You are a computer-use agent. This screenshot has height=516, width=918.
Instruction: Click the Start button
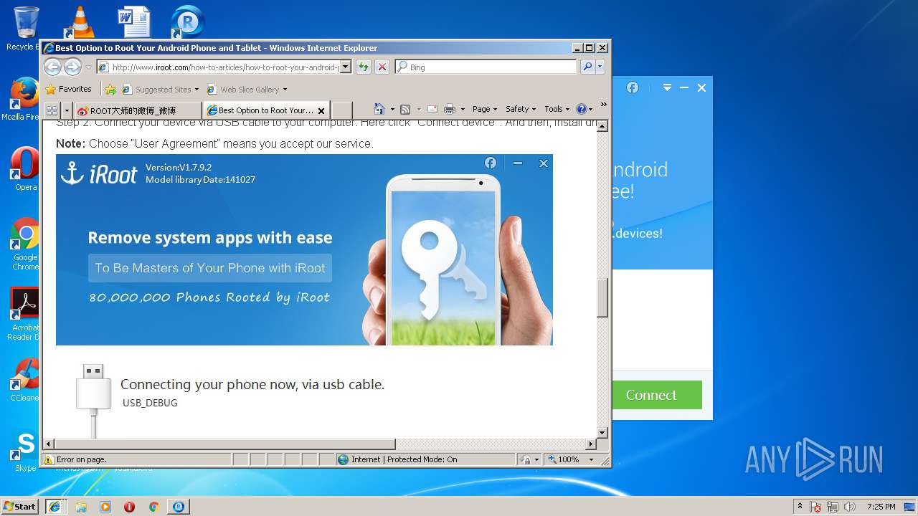coord(20,507)
